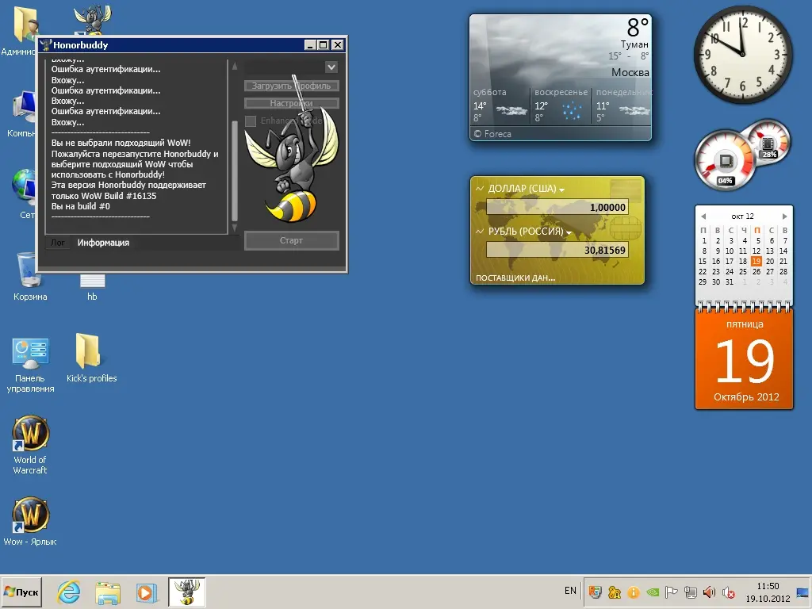812x609 pixels.
Task: Open the network connection tray icon
Action: pos(691,592)
